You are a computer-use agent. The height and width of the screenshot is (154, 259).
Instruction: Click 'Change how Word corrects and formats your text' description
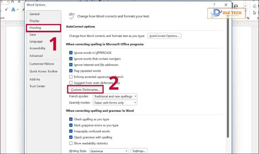[113, 16]
